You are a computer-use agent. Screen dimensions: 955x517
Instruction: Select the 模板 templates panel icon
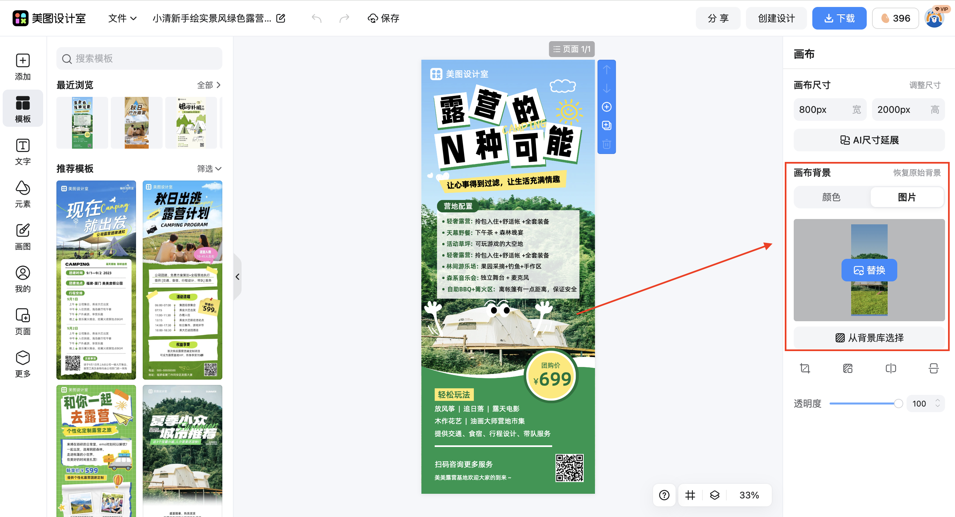click(x=23, y=108)
